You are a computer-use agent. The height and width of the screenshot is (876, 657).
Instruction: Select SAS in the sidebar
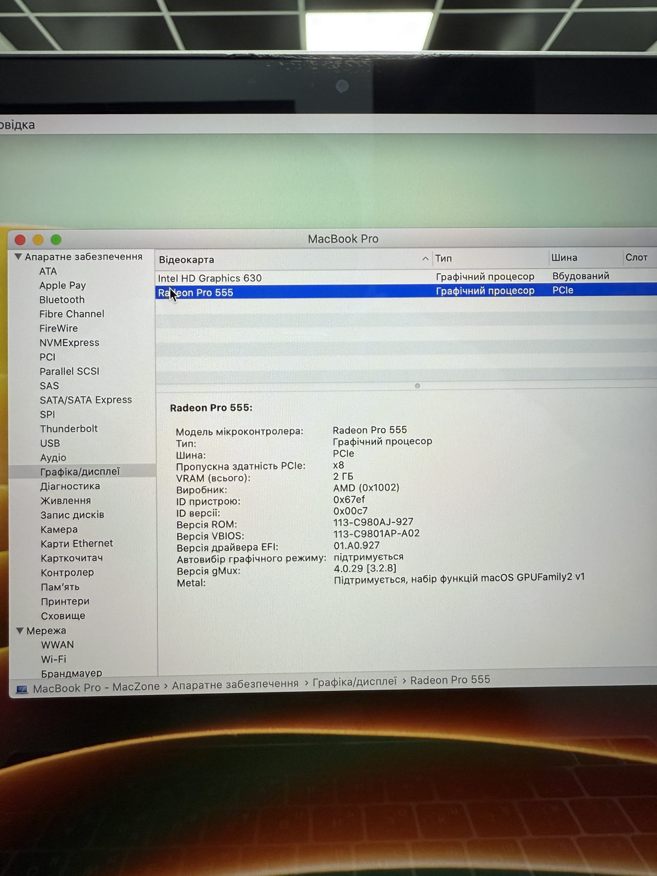click(x=50, y=386)
